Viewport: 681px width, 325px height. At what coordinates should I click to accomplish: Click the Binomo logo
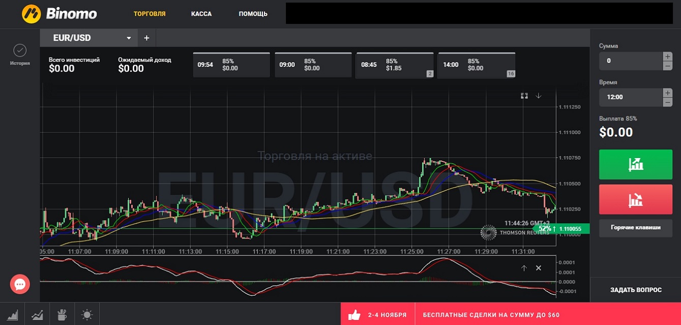(x=59, y=14)
